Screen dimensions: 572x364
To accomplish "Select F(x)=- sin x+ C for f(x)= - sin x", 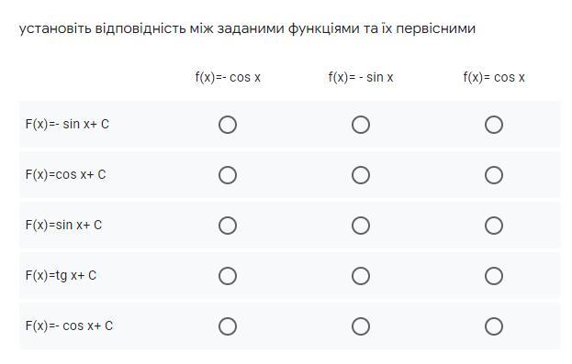I will [361, 125].
